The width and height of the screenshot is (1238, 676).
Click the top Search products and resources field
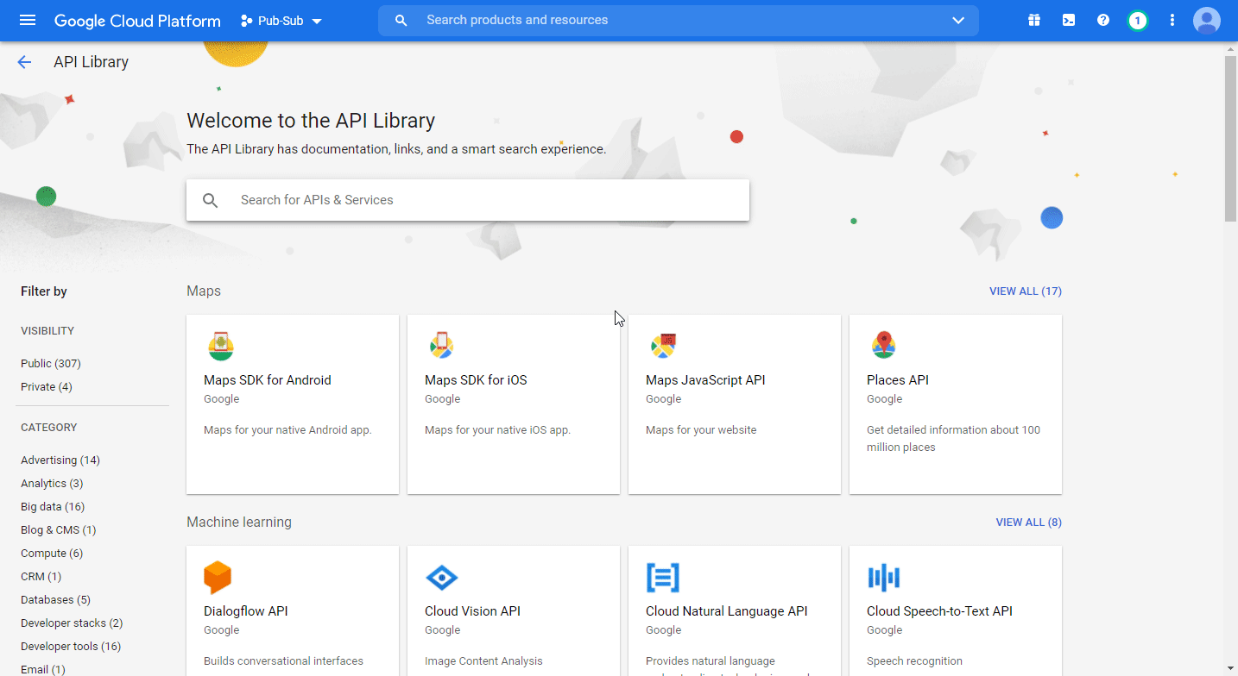click(678, 20)
